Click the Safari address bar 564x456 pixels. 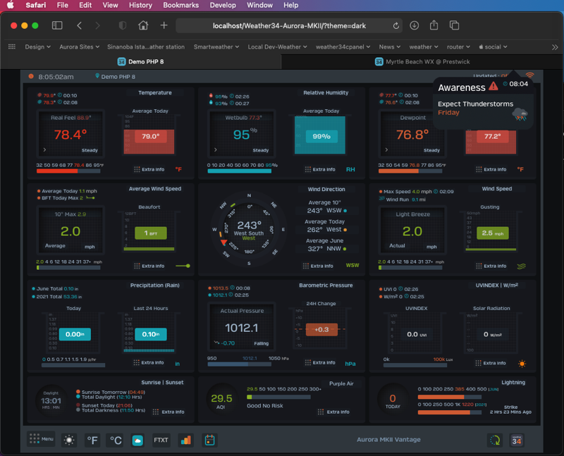coord(289,26)
